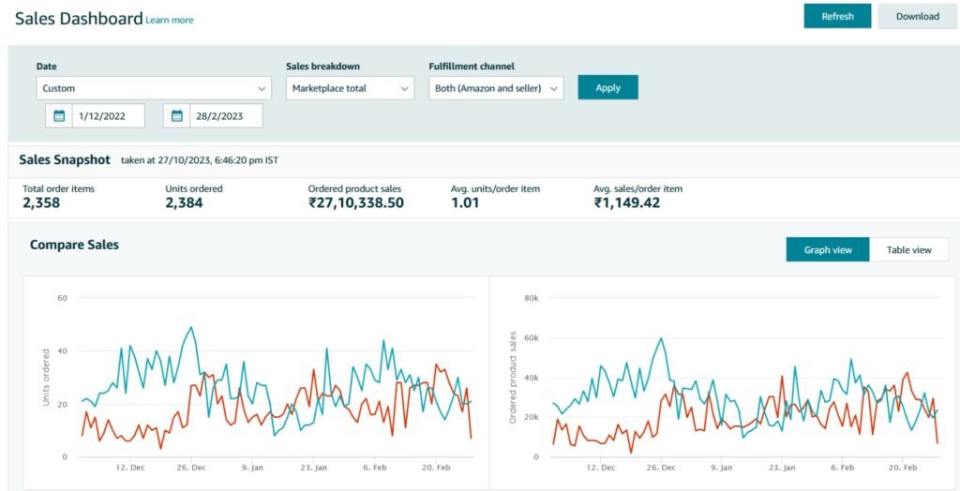The image size is (960, 491).
Task: Expand the Date range chevron on Custom
Action: 262,88
